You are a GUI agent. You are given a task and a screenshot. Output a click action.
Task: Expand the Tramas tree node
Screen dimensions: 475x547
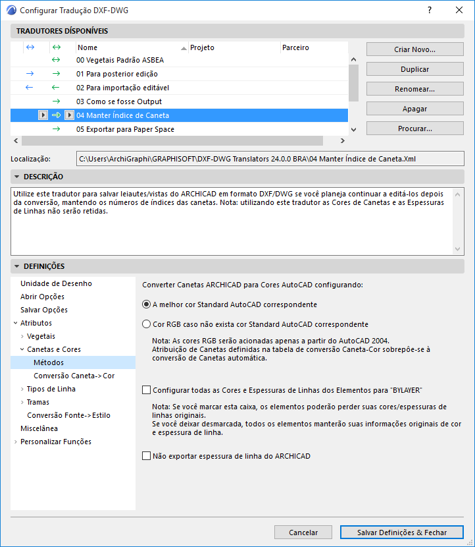(x=22, y=402)
